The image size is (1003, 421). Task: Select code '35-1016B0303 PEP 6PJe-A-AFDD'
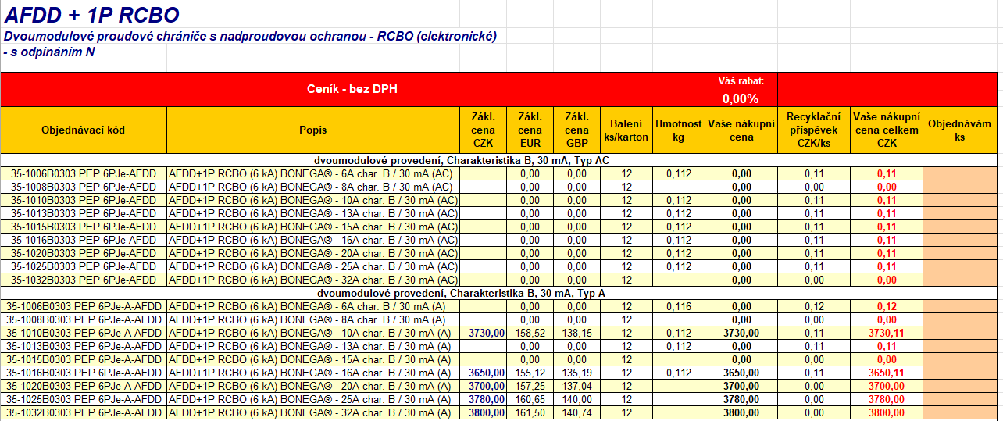click(x=84, y=373)
